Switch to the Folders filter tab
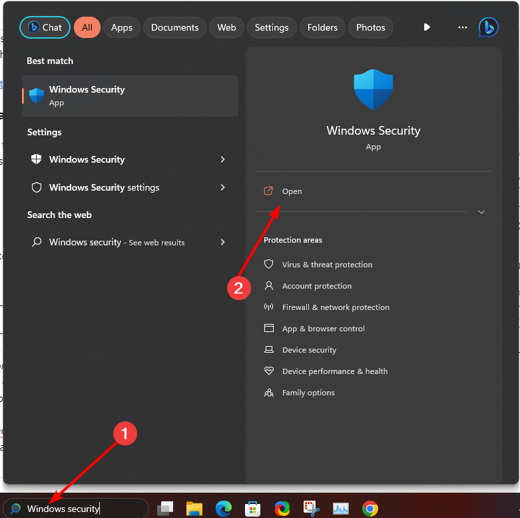Image resolution: width=520 pixels, height=518 pixels. pos(322,27)
